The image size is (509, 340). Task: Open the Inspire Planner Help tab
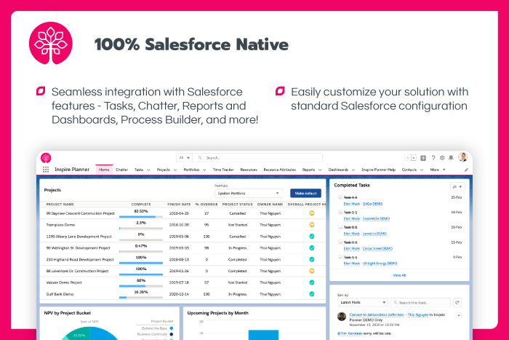click(379, 170)
